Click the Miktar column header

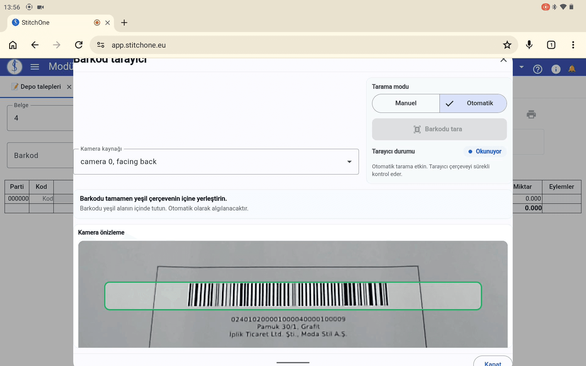point(527,187)
